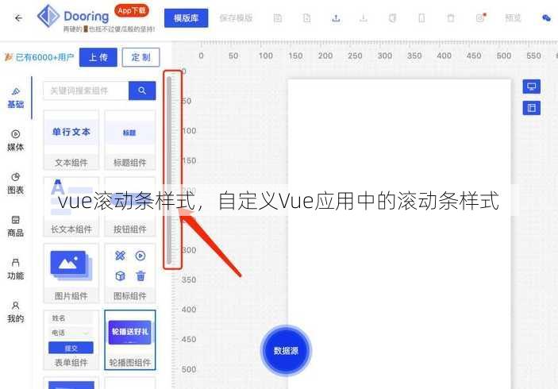The width and height of the screenshot is (558, 389).
Task: Click the 预览 preview button
Action: pyautogui.click(x=513, y=17)
